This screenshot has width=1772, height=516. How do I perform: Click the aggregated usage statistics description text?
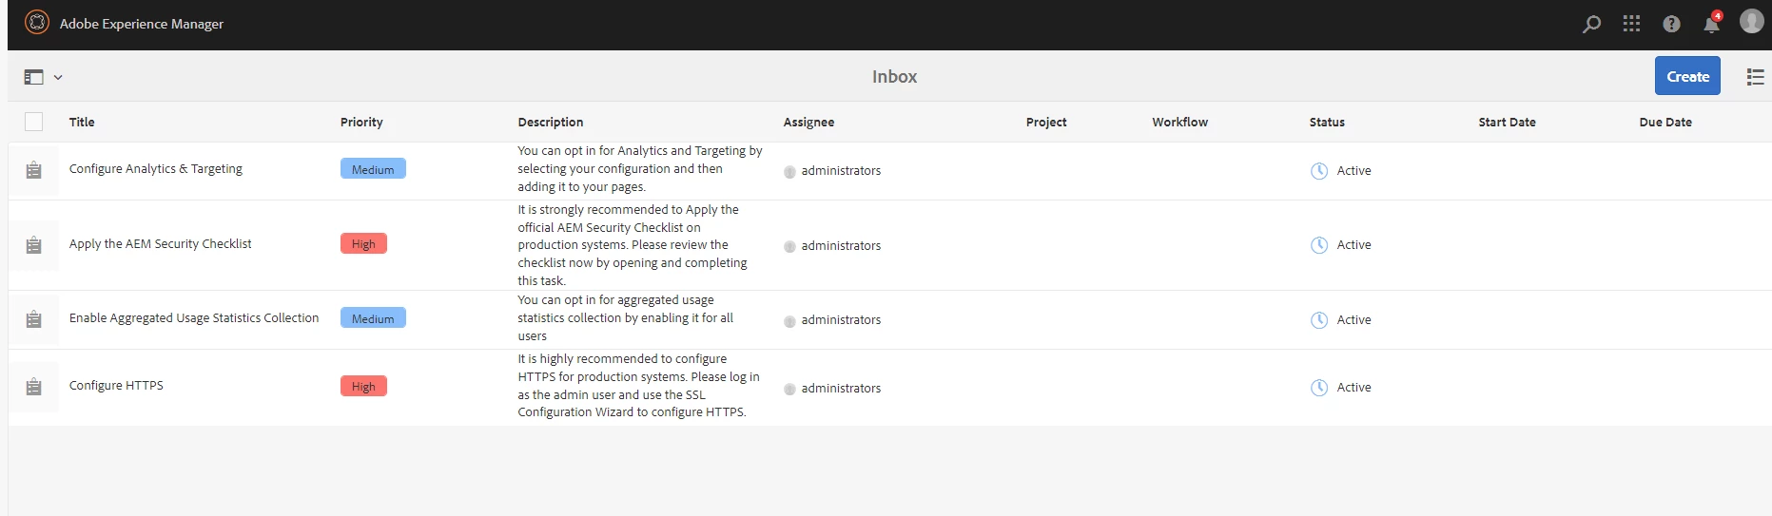click(625, 317)
